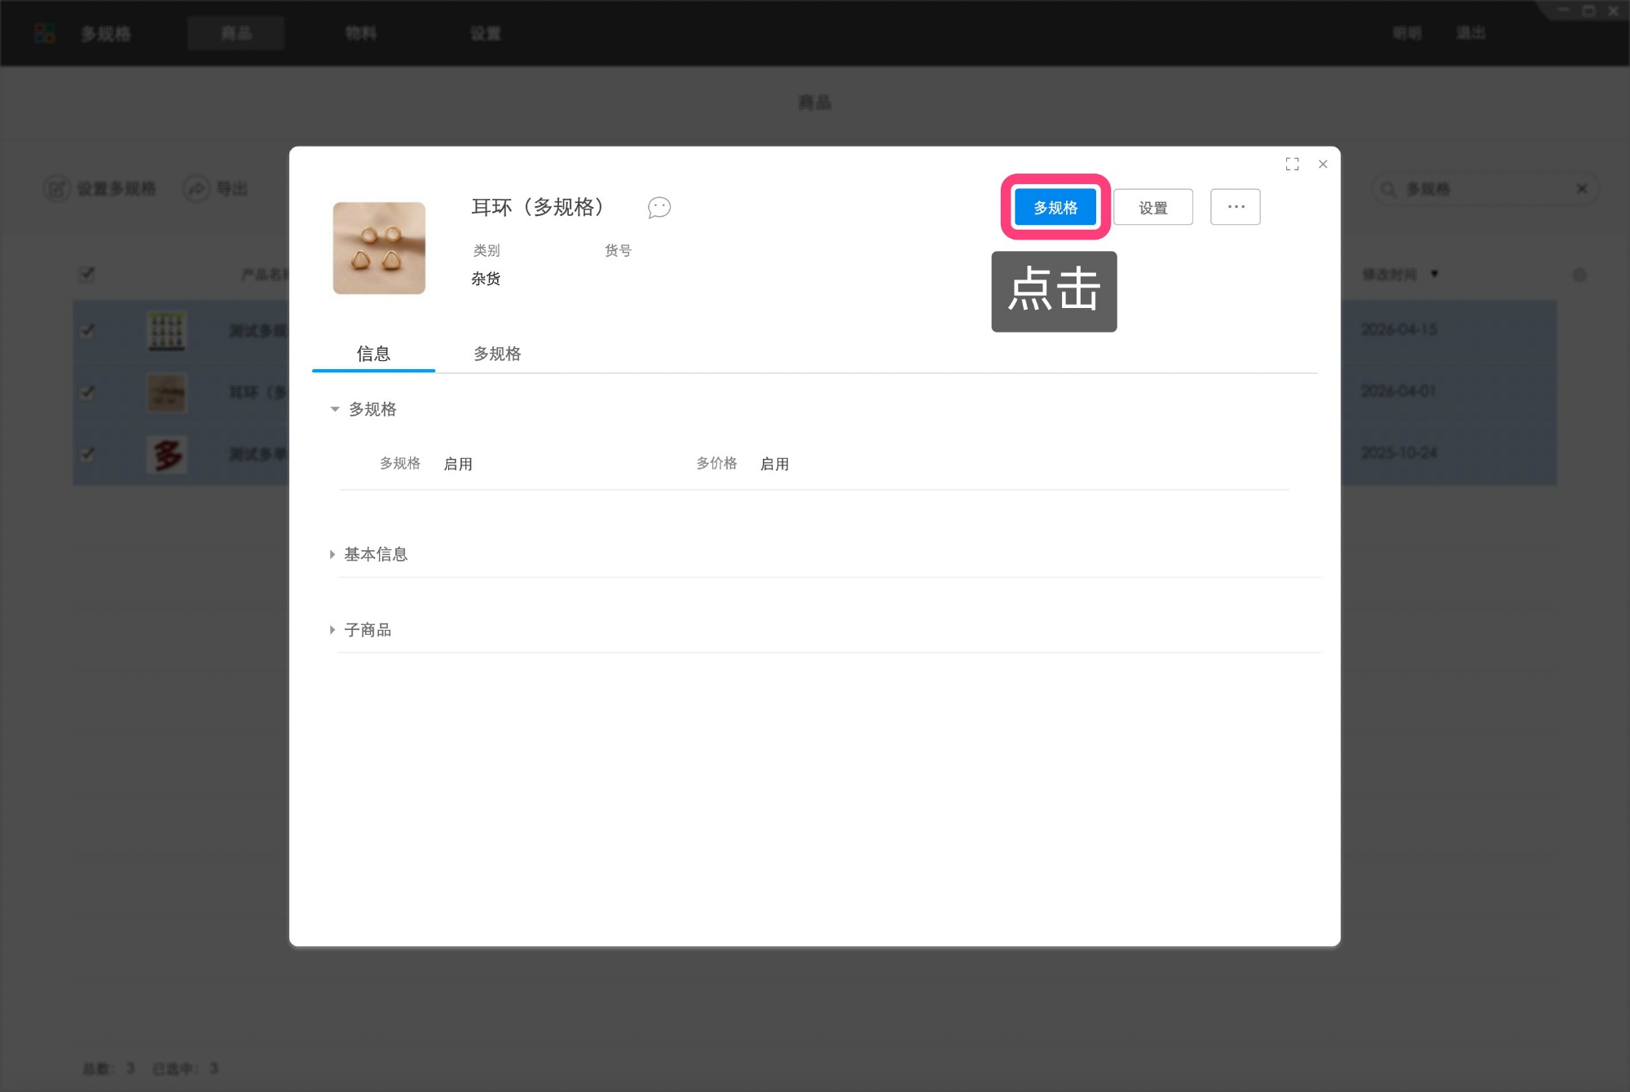This screenshot has height=1092, width=1630.
Task: Click the 导出 export icon in background toolbar
Action: 196,189
